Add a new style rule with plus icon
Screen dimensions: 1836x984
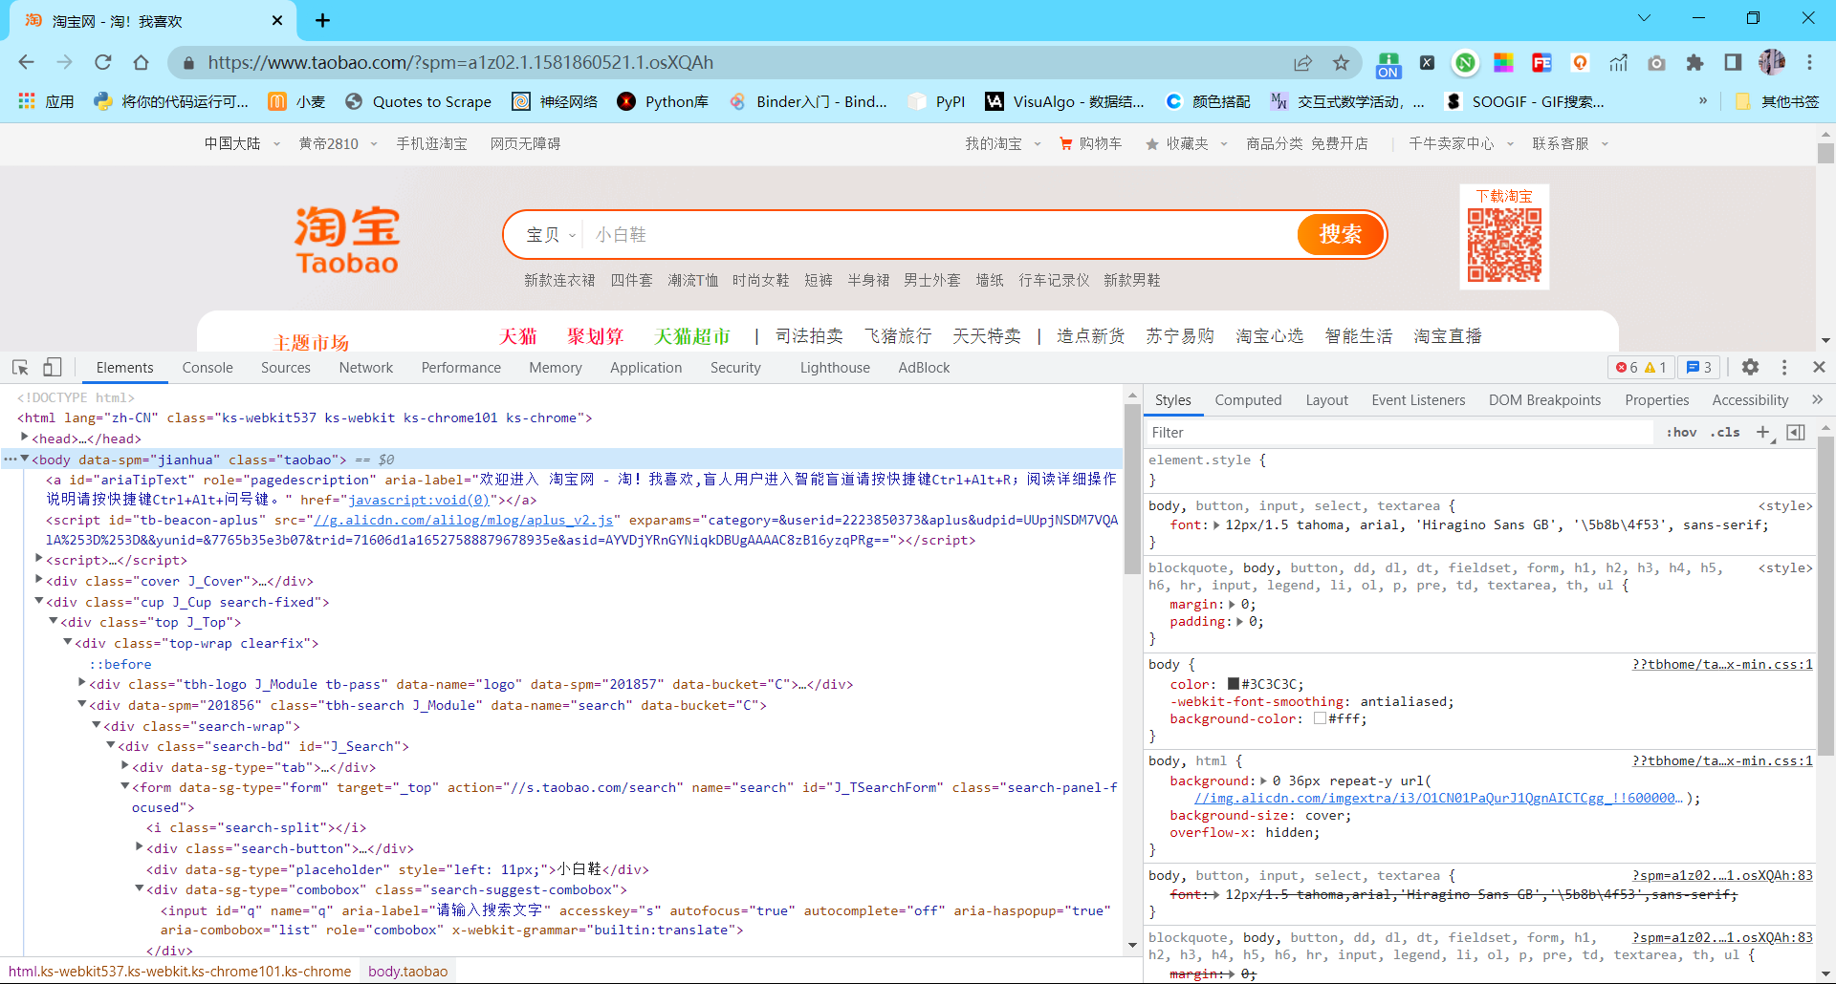(1764, 433)
